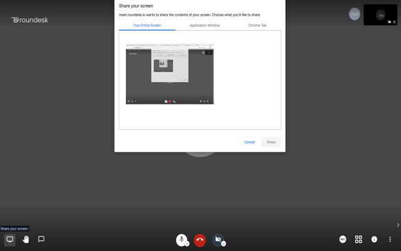Screen dimensions: 401x251
Task: Select the entire screen preview thumbnail
Action: [x=170, y=74]
